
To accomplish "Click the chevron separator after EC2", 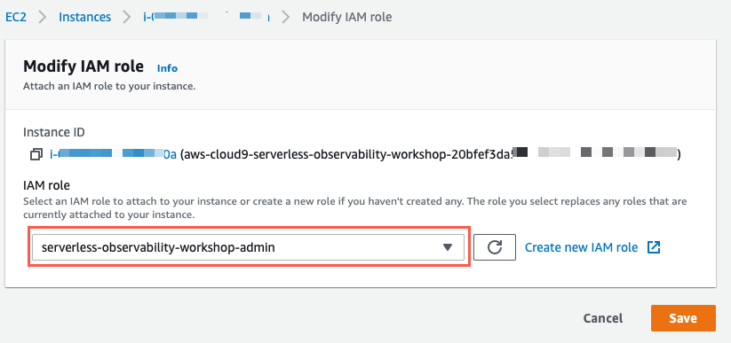I will pyautogui.click(x=43, y=18).
